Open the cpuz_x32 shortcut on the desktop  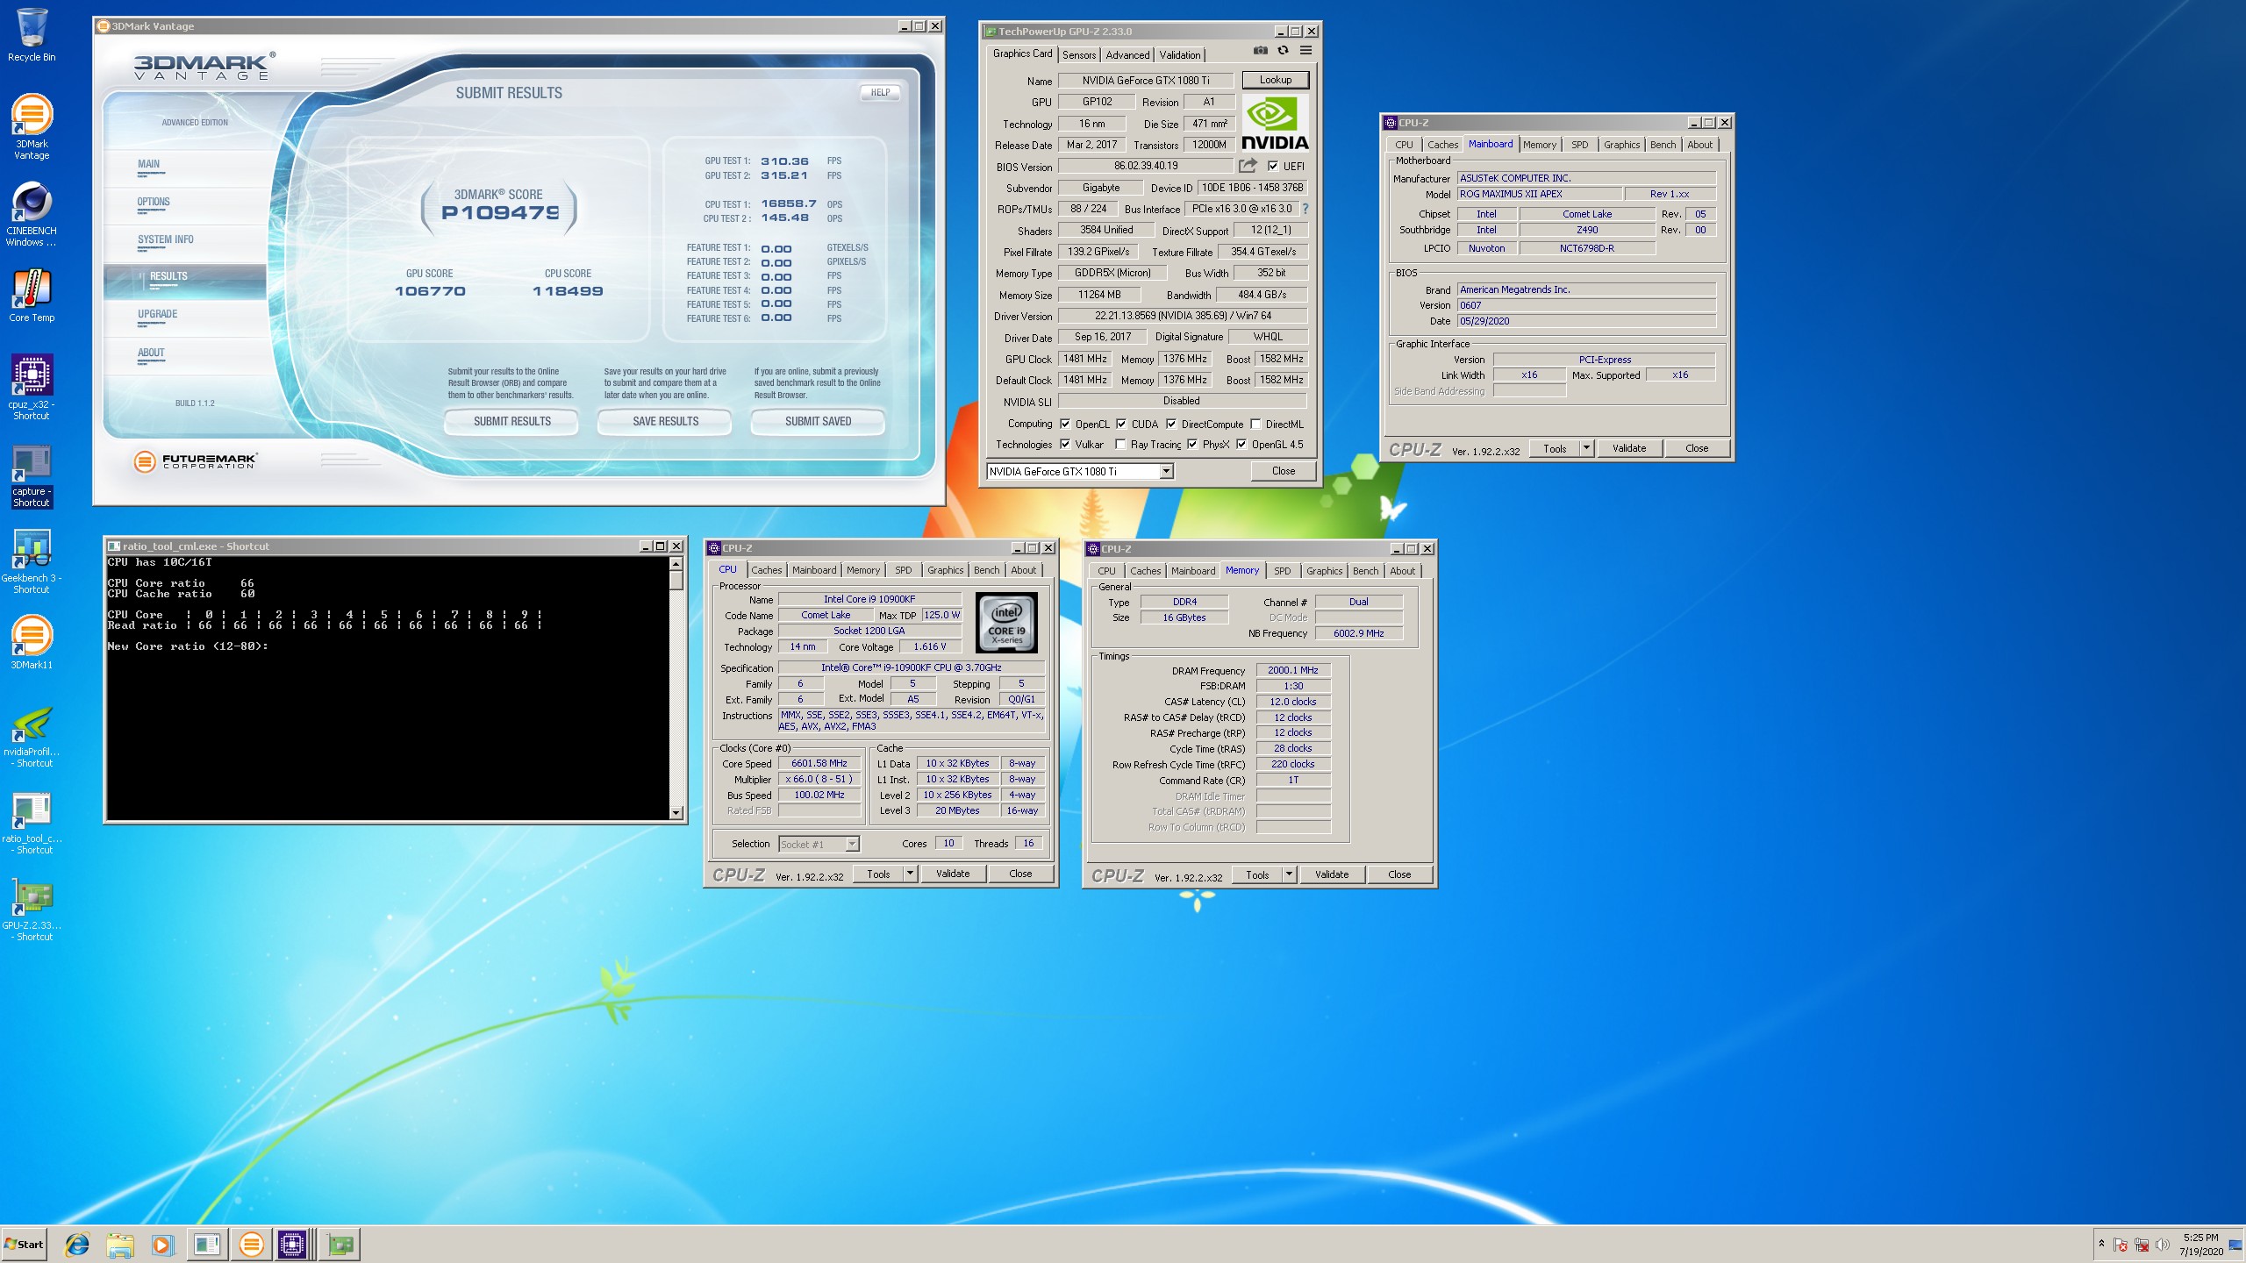click(32, 387)
